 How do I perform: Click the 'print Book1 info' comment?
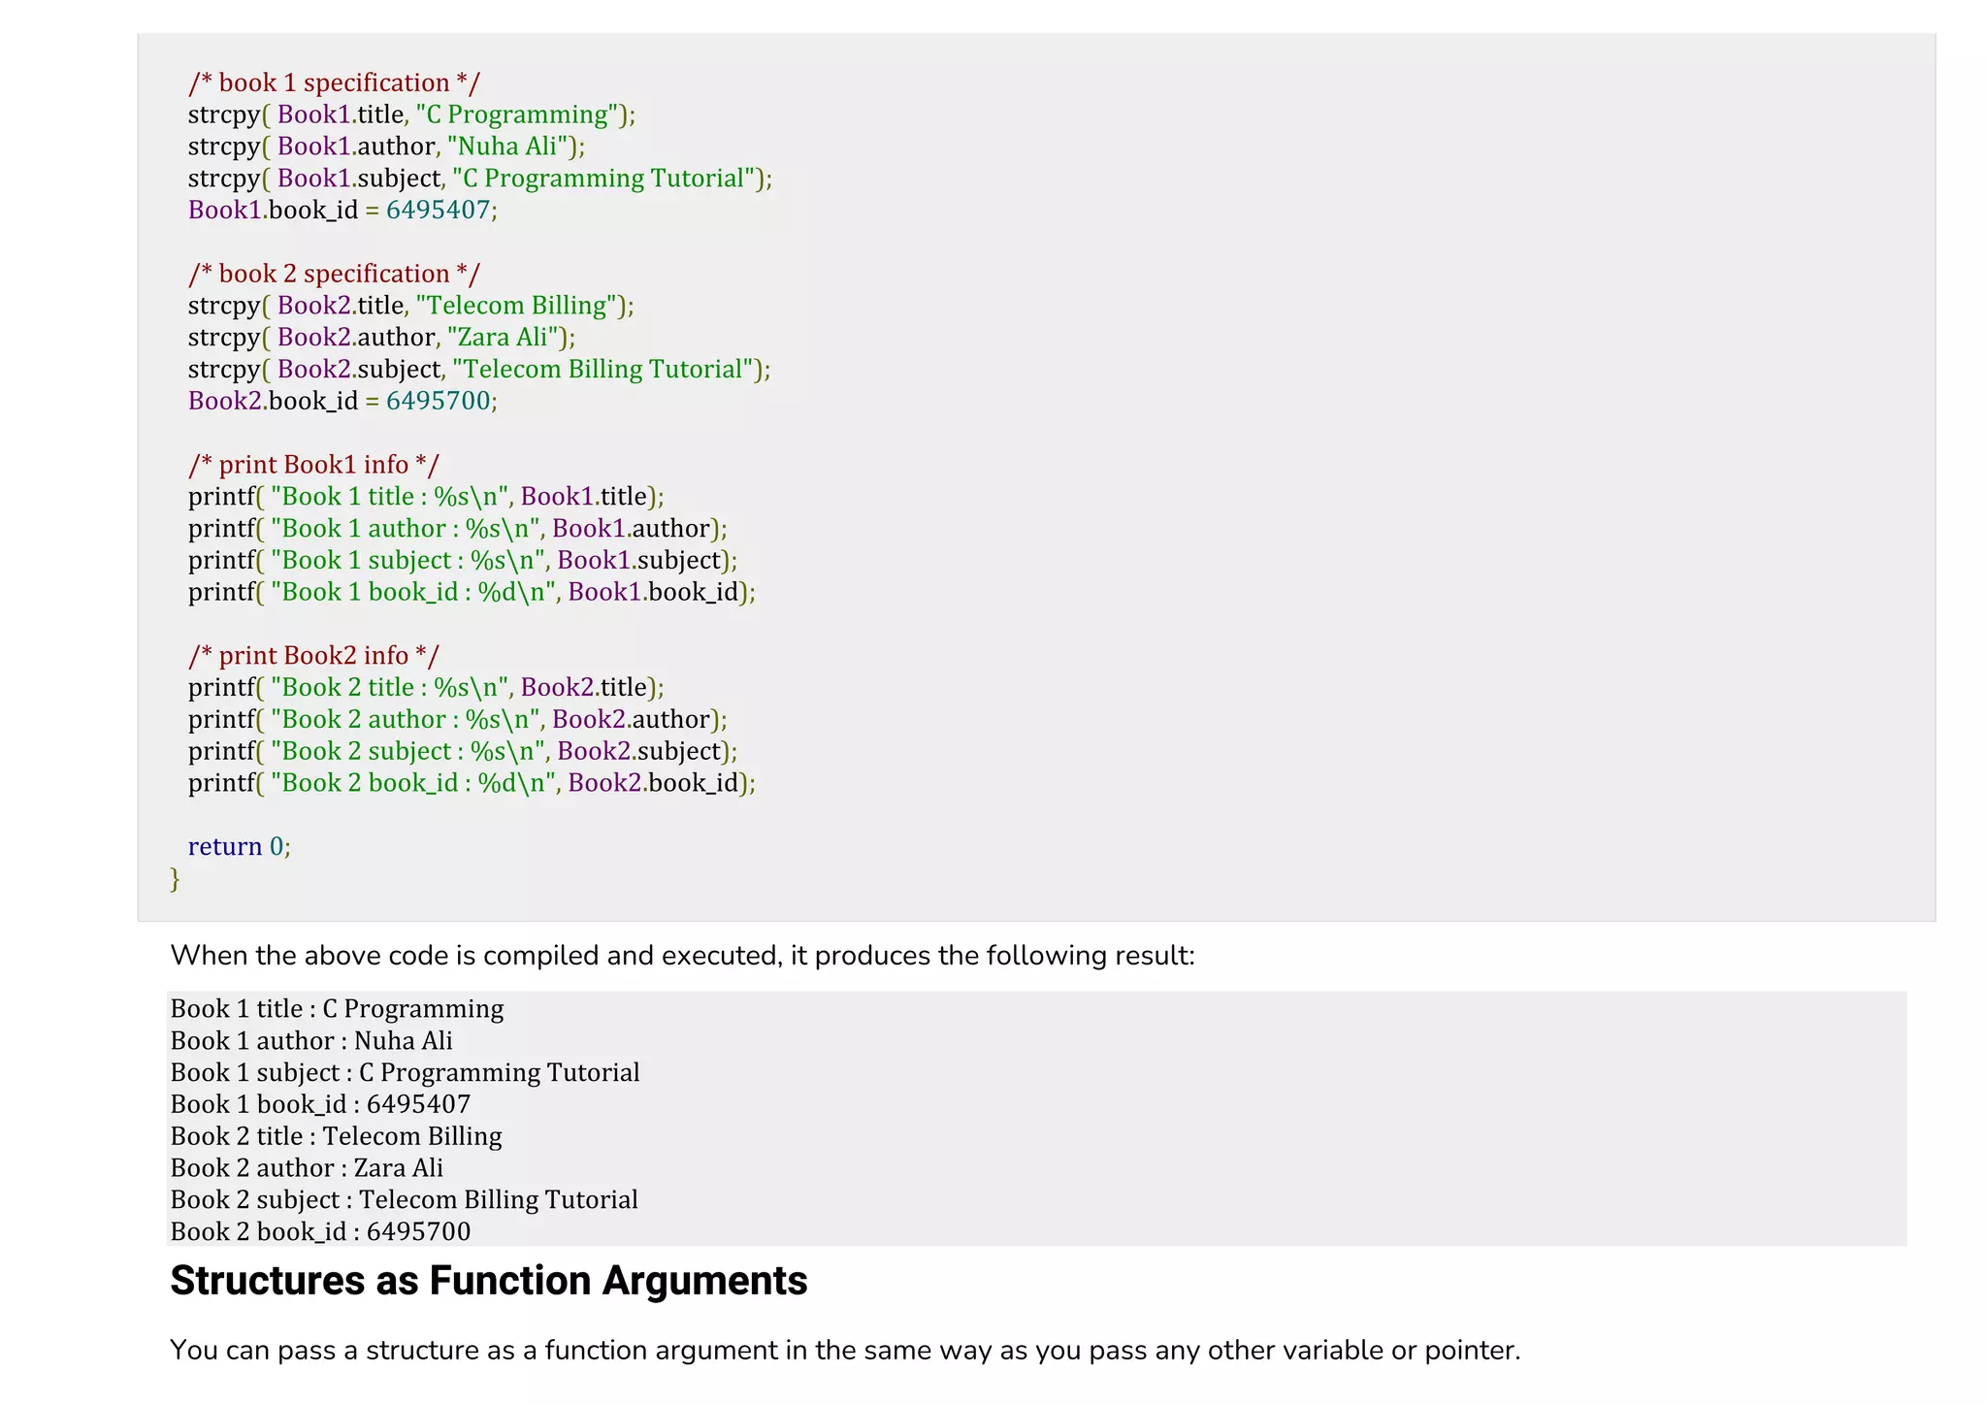313,465
